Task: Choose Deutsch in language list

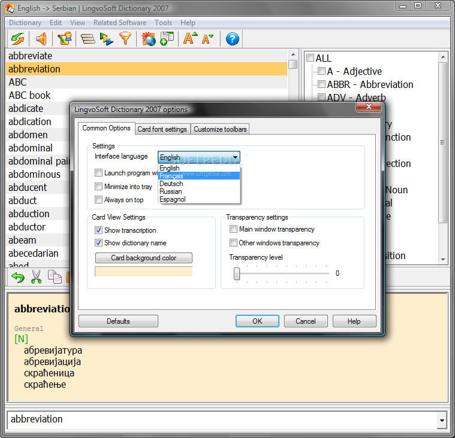Action: point(199,184)
